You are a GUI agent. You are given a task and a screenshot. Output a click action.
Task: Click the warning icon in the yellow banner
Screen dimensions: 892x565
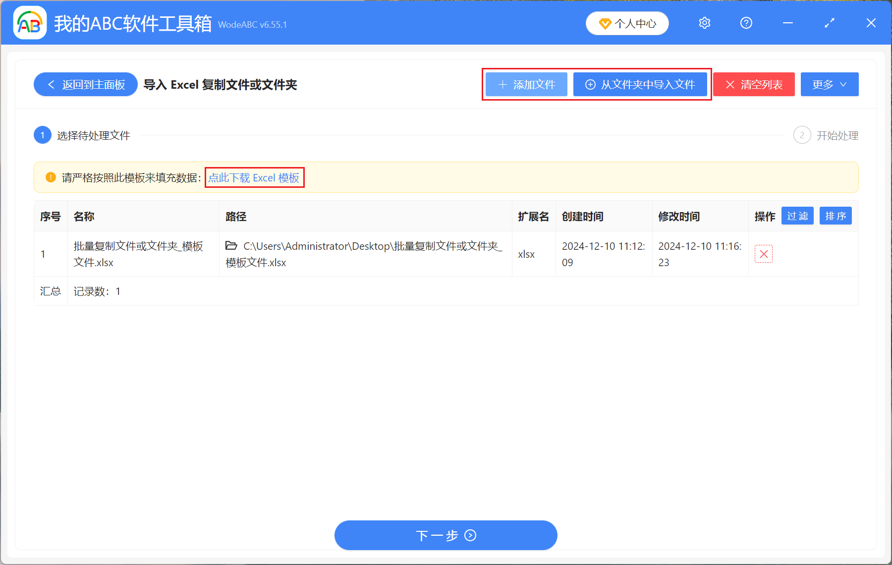(50, 177)
